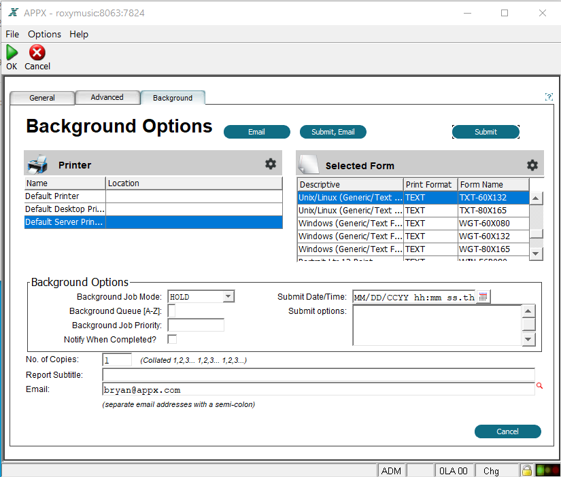Click the form list scrollbar down arrow

(x=536, y=254)
